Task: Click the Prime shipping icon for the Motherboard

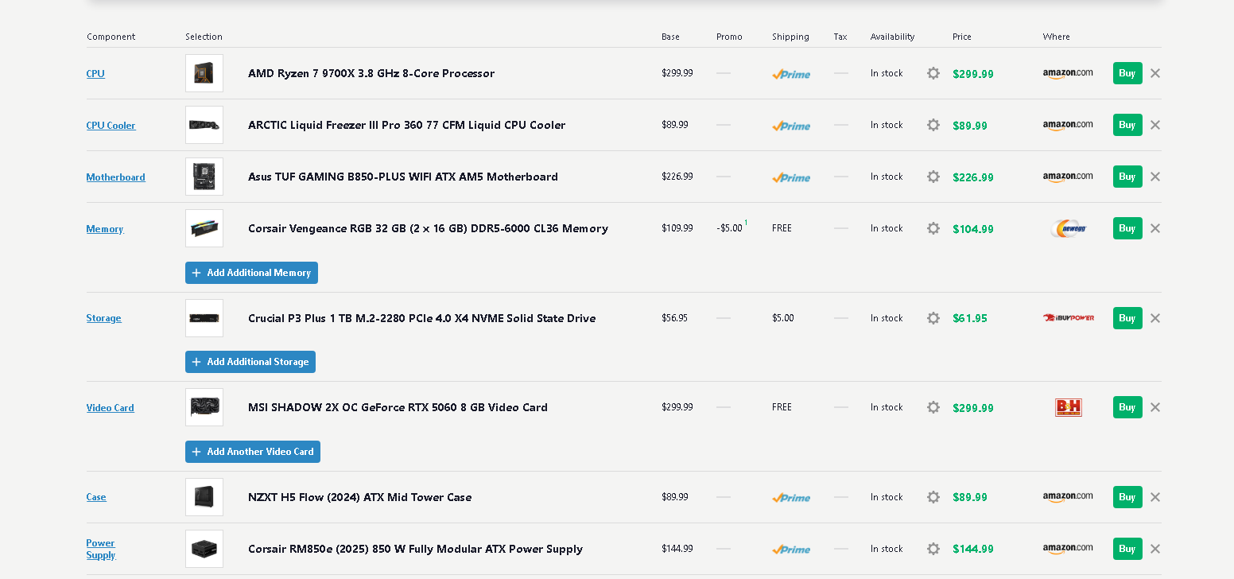Action: pos(791,177)
